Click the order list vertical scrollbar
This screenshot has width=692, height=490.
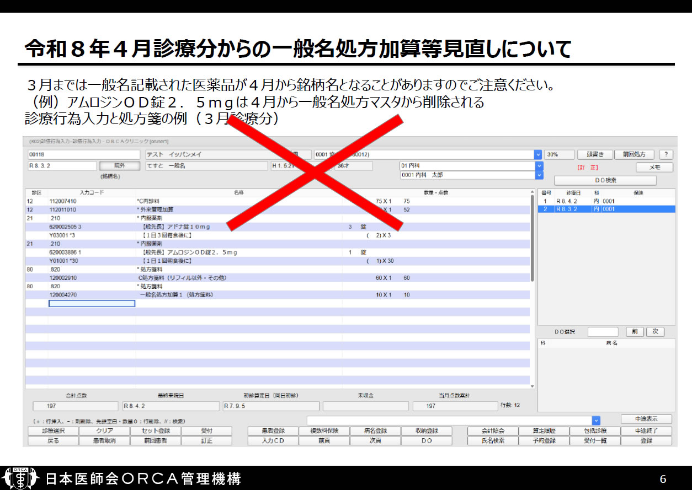[532, 237]
